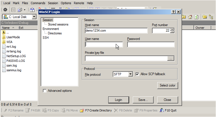The width and height of the screenshot is (216, 117).
Task: Open the File protocol SFTP dropdown
Action: [x=130, y=74]
